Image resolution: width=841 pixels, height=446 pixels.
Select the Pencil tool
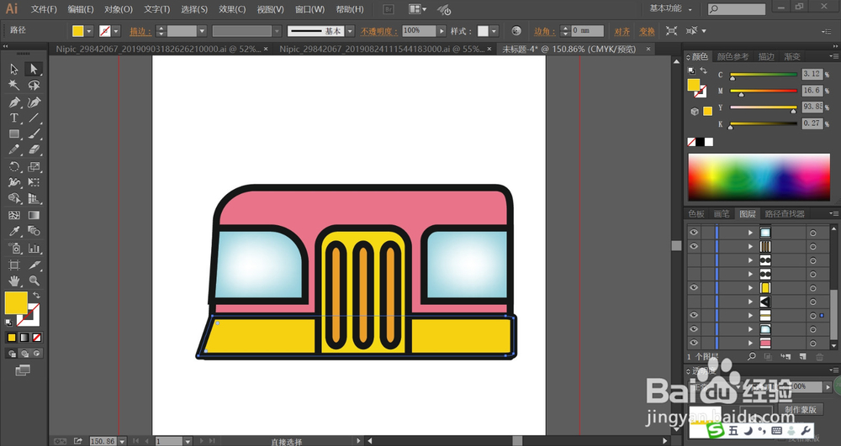(14, 150)
